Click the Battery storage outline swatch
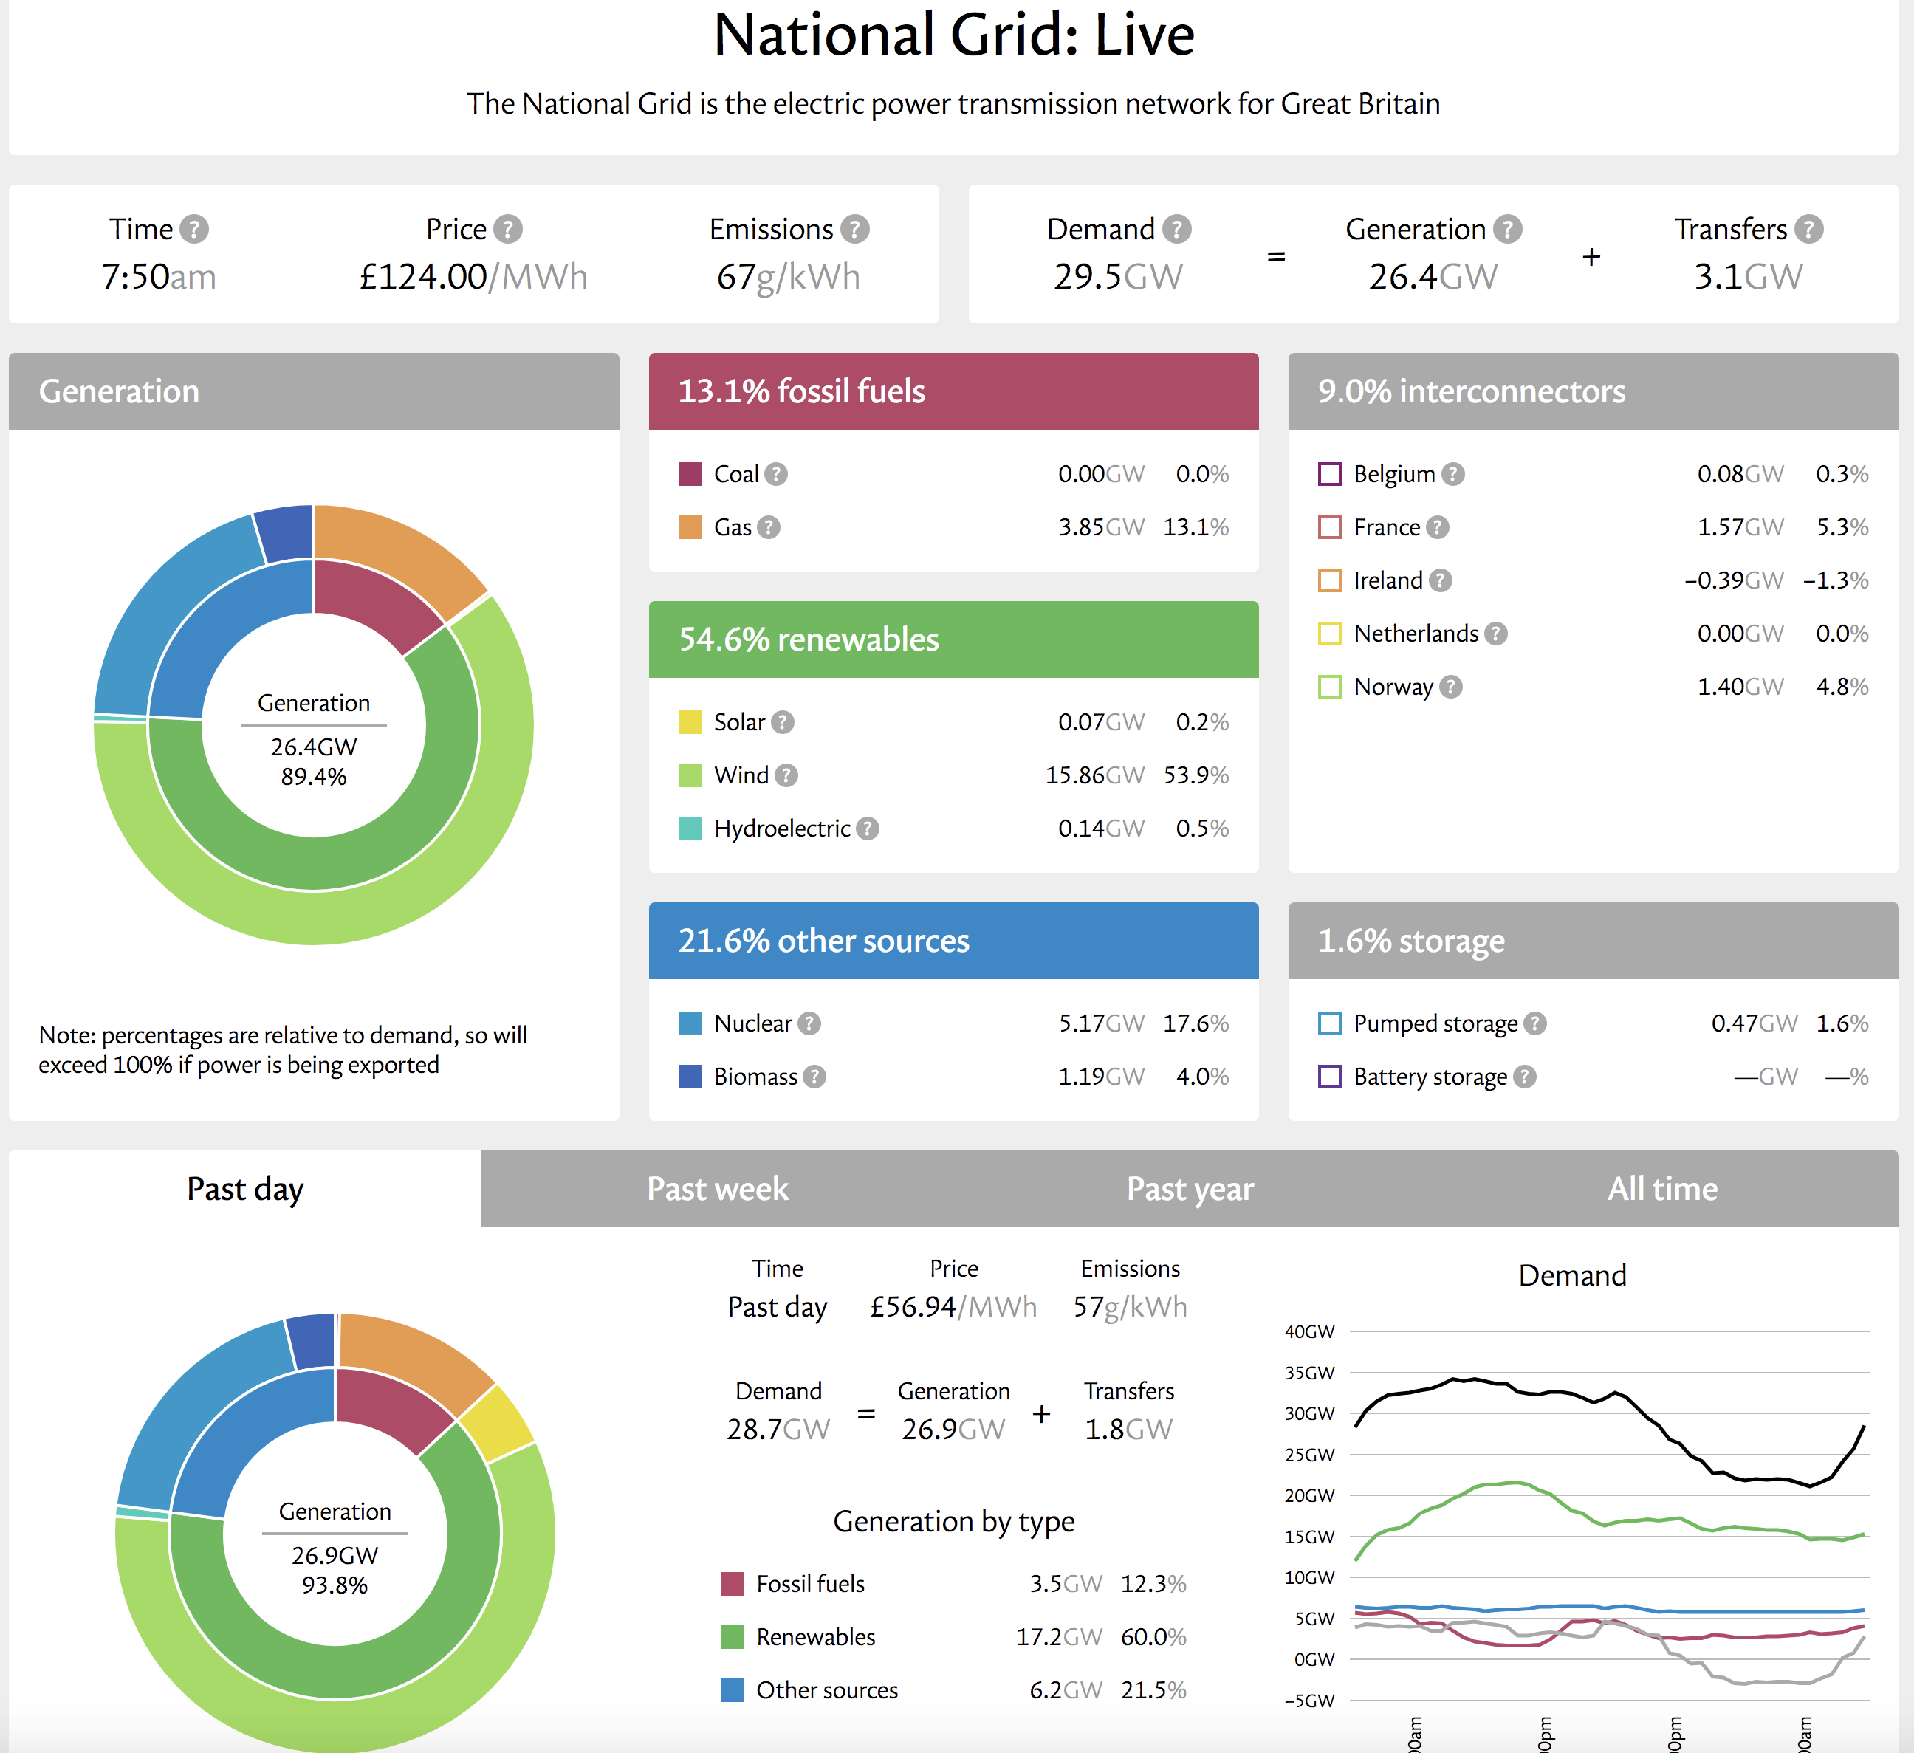 (x=1329, y=1077)
